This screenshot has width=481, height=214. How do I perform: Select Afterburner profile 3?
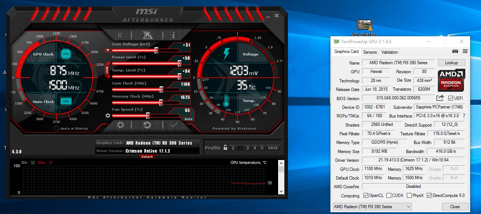[247, 148]
